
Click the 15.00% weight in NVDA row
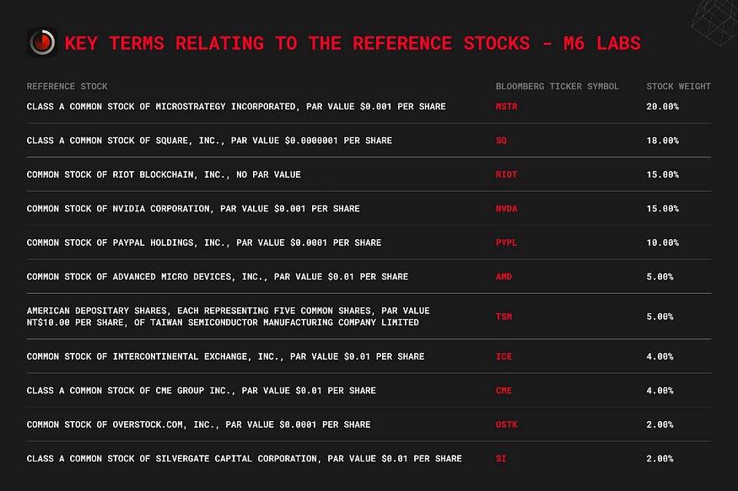(x=663, y=209)
